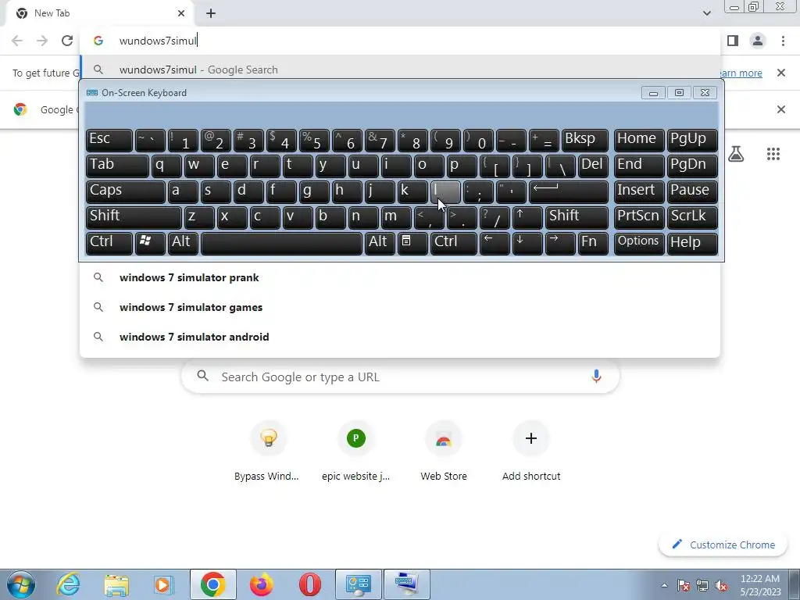Open the tab search chevron
The image size is (800, 600).
[706, 13]
